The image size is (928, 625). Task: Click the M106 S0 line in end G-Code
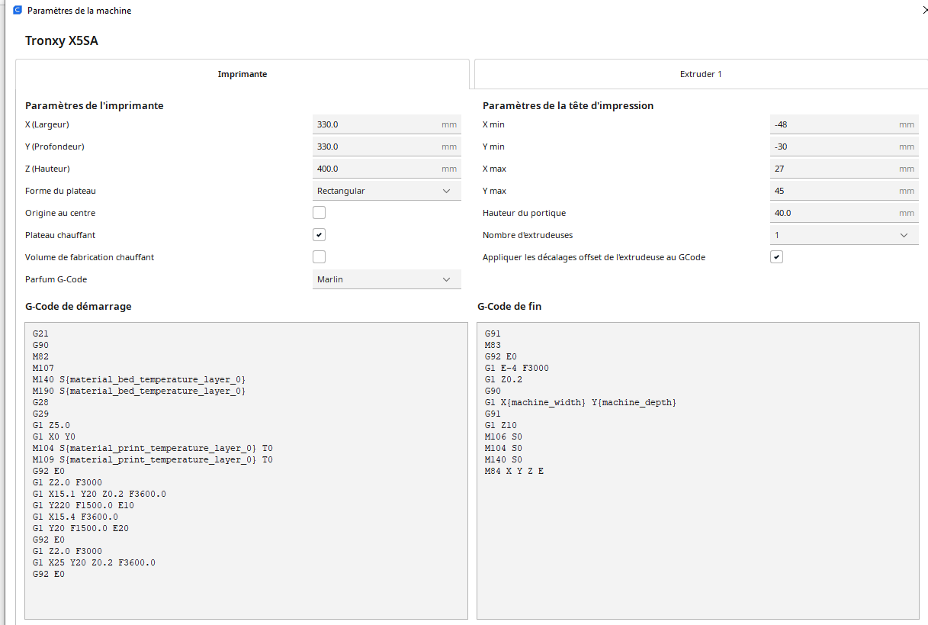pyautogui.click(x=503, y=437)
